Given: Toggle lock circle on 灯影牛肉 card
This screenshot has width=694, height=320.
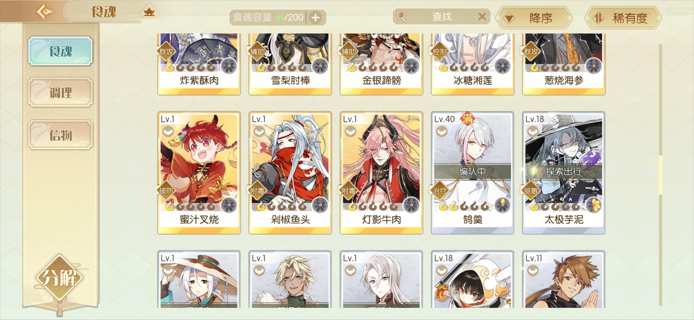Looking at the screenshot, I should [350, 131].
